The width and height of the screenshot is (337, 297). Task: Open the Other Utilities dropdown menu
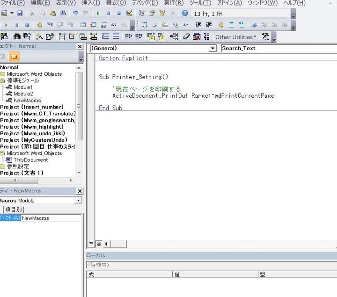pyautogui.click(x=235, y=36)
